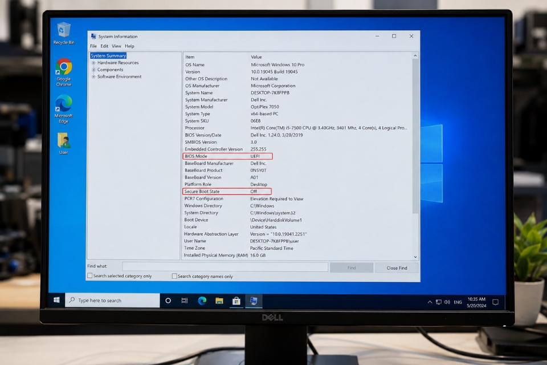Open the Help menu
The width and height of the screenshot is (547, 365).
[129, 46]
